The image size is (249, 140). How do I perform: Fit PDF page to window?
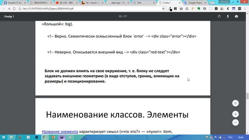235,103
